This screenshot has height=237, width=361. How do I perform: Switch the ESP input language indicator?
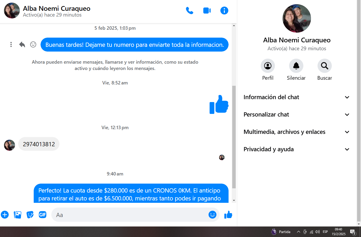[325, 232]
